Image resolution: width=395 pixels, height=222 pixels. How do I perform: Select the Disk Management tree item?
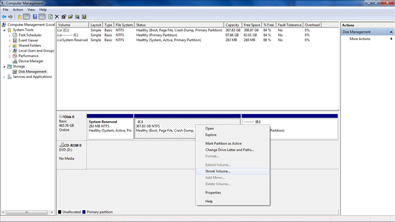click(32, 72)
